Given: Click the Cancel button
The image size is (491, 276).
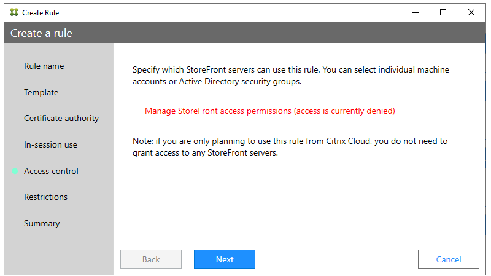Looking at the screenshot, I should pyautogui.click(x=448, y=259).
